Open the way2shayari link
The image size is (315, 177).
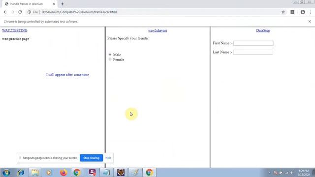click(x=157, y=30)
